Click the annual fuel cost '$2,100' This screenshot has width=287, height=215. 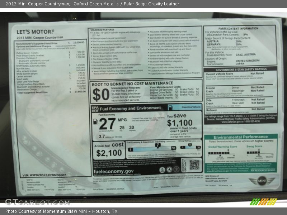109,153
